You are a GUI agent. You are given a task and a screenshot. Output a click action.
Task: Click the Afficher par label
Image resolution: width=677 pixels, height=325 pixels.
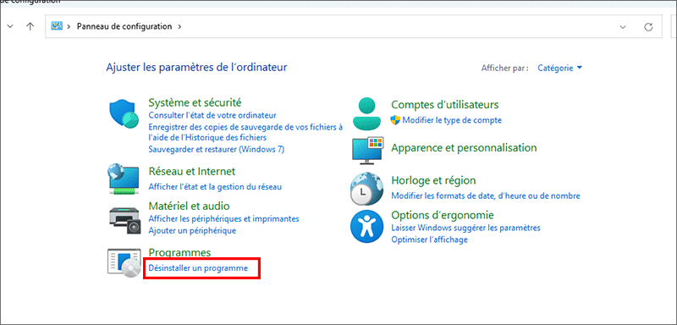(x=504, y=69)
